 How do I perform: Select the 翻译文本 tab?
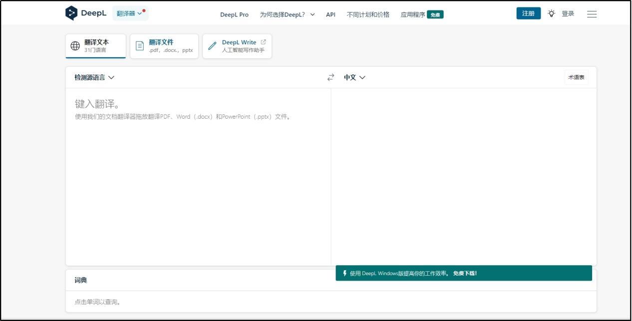(96, 46)
